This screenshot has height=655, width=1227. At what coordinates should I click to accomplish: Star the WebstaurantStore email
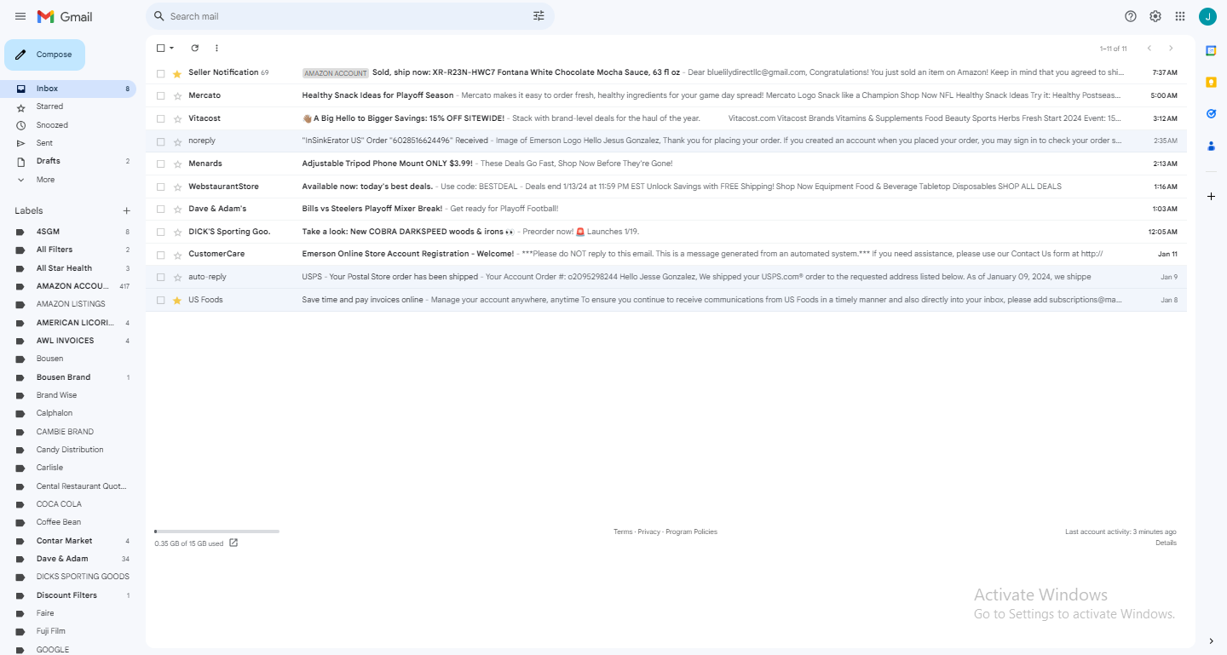177,187
